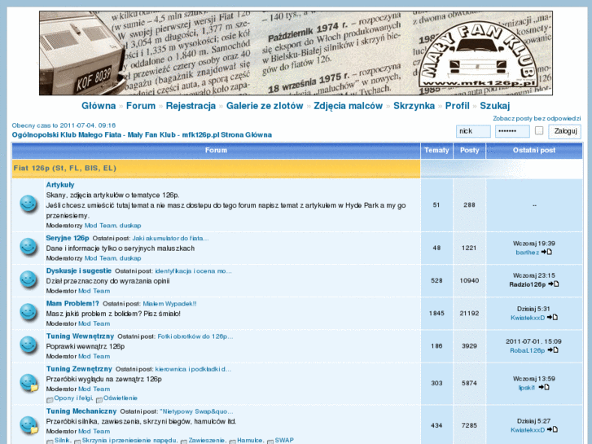Open the mfk126p.pl Strona Główna breadcrumb link
The image size is (592, 444).
(x=142, y=135)
